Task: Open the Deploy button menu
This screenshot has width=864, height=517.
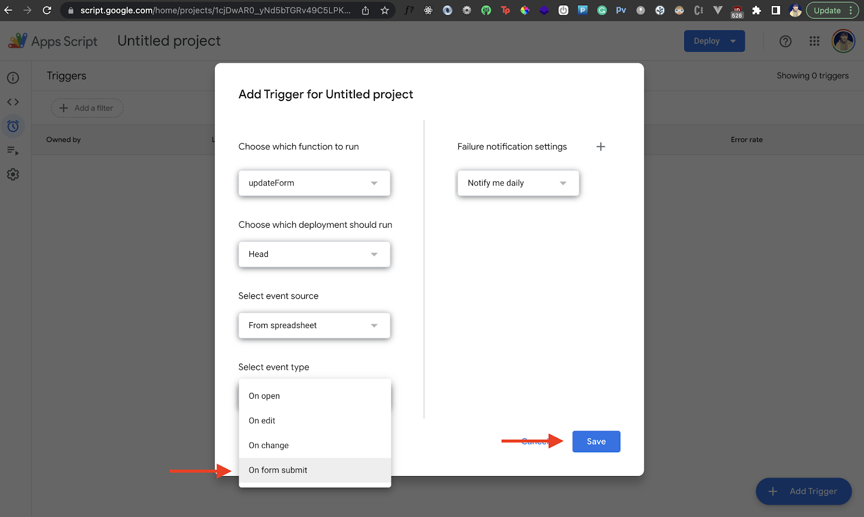Action: 714,41
